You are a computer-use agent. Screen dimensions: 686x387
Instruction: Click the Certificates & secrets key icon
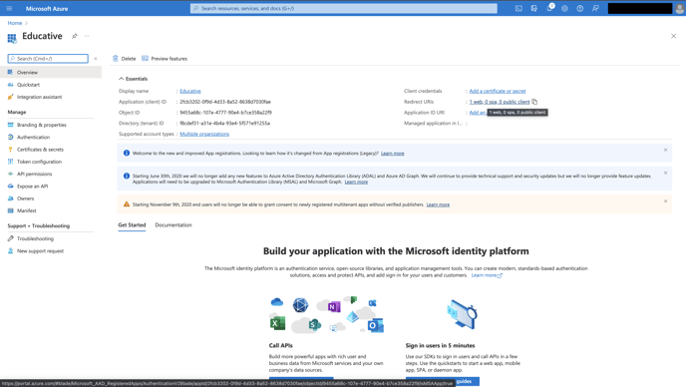point(11,150)
